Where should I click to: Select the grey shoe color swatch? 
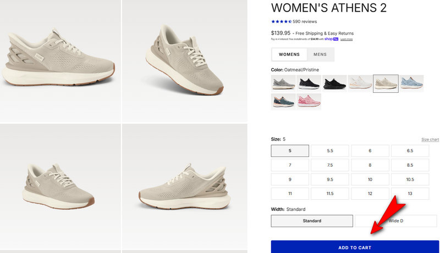(x=283, y=83)
